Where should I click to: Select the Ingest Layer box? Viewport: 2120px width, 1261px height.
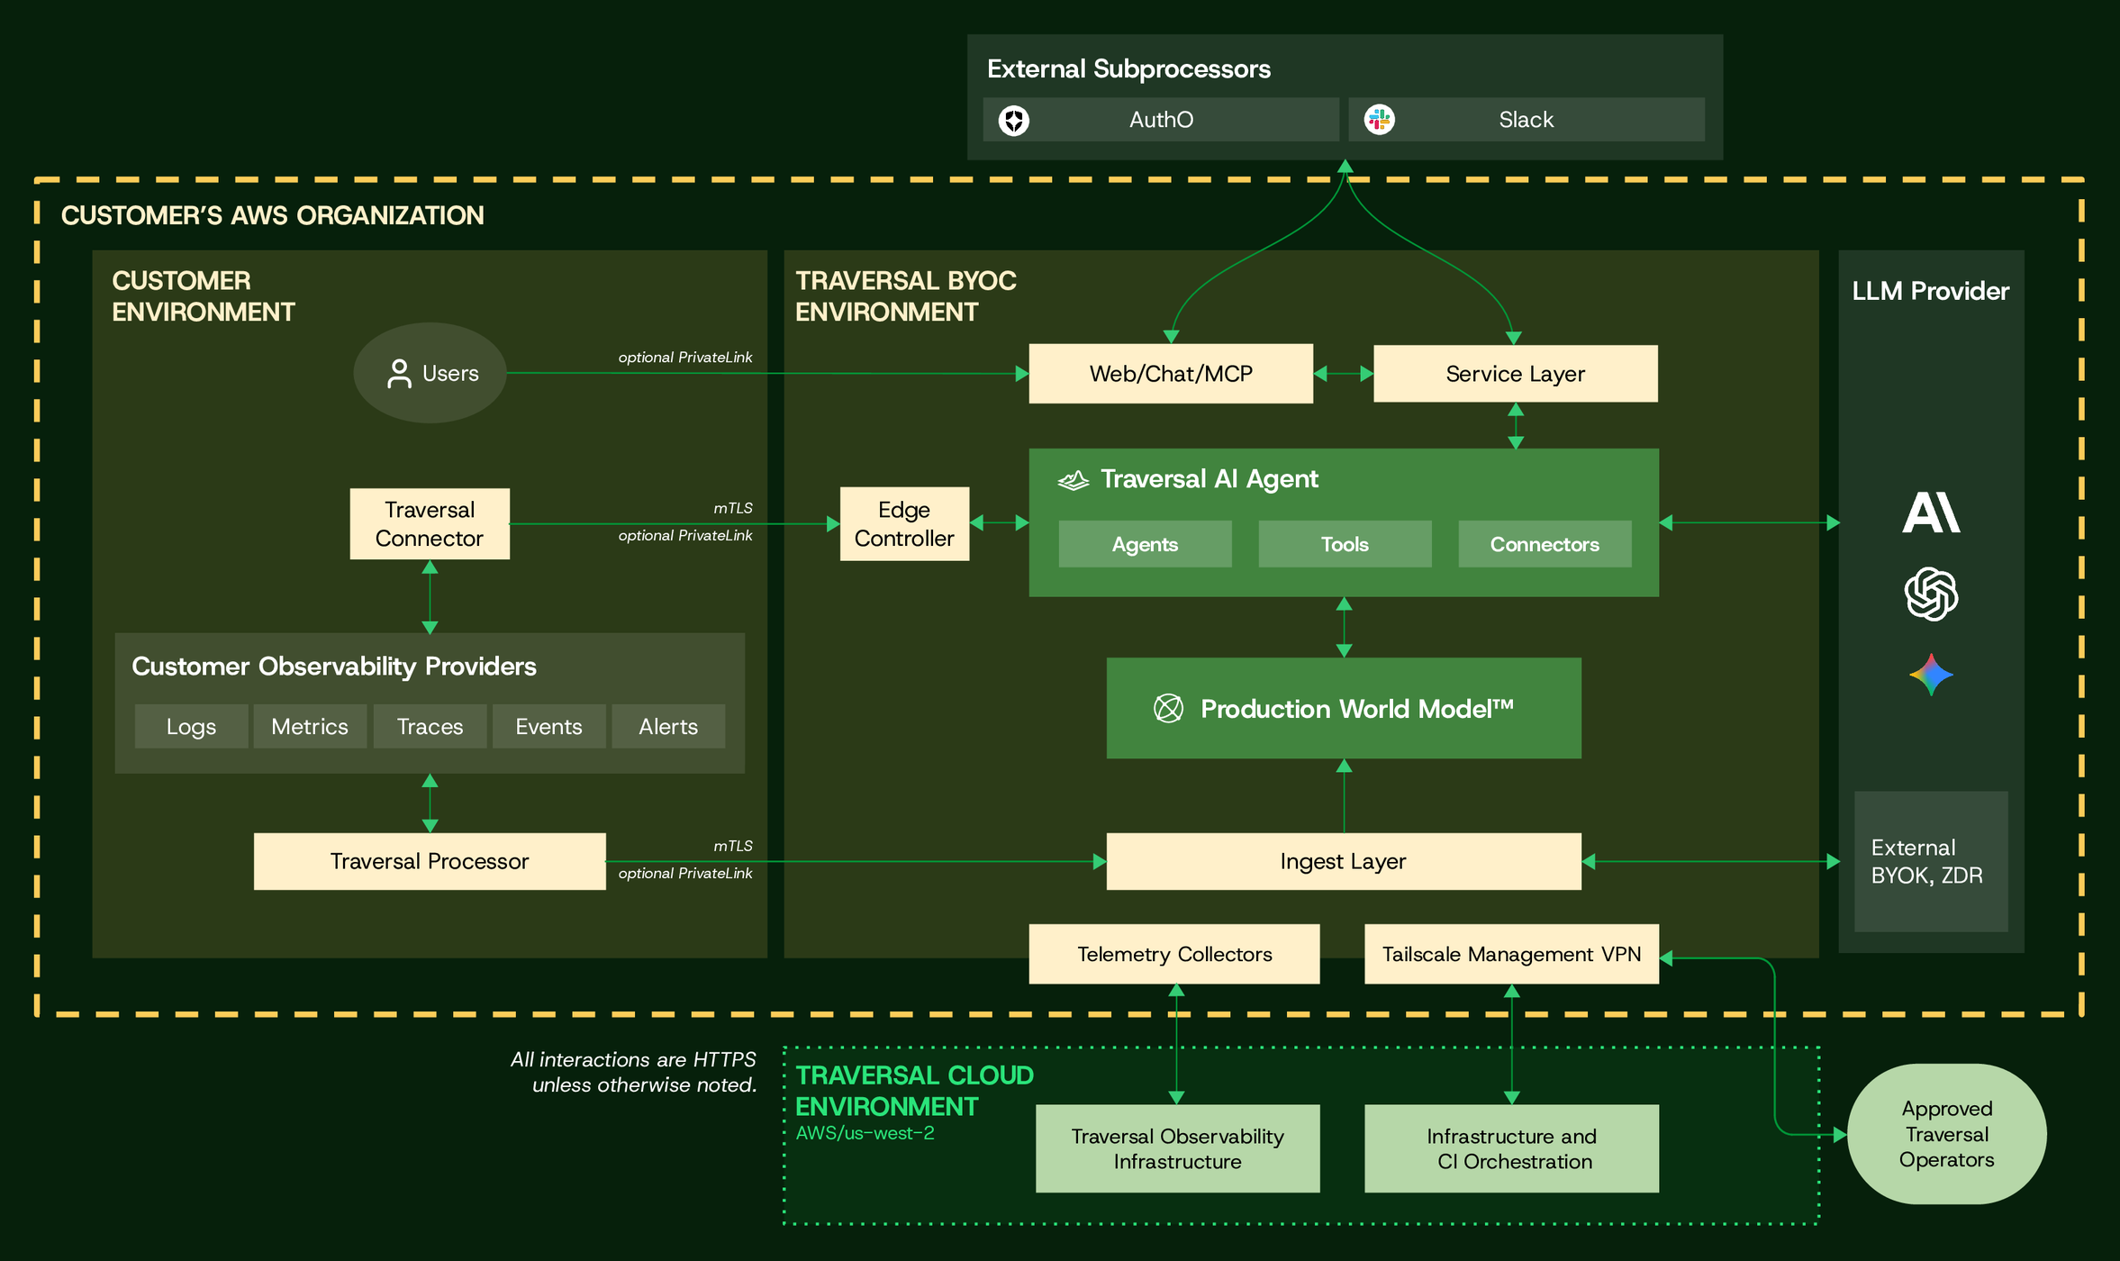1344,862
